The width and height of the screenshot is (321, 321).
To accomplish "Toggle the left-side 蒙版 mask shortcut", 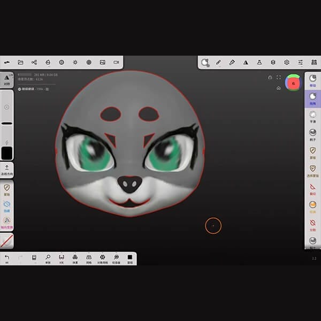I will click(7, 189).
